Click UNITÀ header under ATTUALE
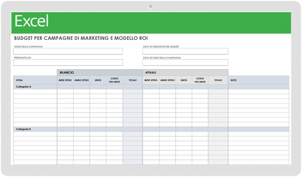 (184, 80)
